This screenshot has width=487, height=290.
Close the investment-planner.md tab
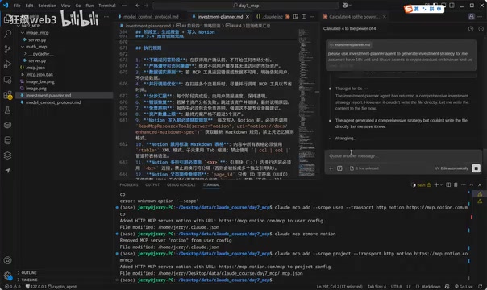248,17
